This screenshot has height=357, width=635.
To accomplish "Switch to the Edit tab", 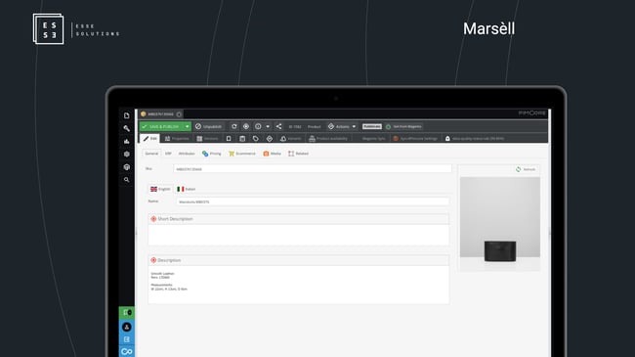I will click(x=149, y=139).
